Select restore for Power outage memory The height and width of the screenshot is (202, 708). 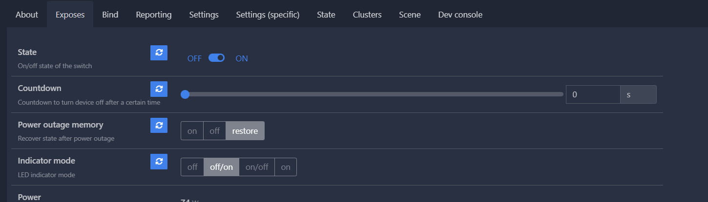(245, 131)
